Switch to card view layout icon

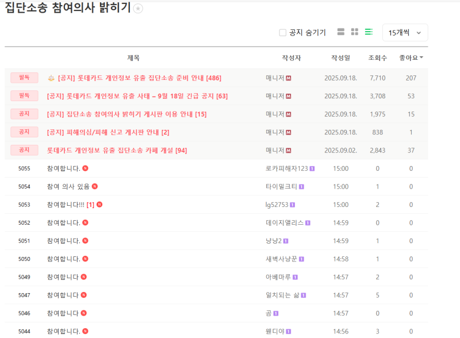tap(341, 32)
